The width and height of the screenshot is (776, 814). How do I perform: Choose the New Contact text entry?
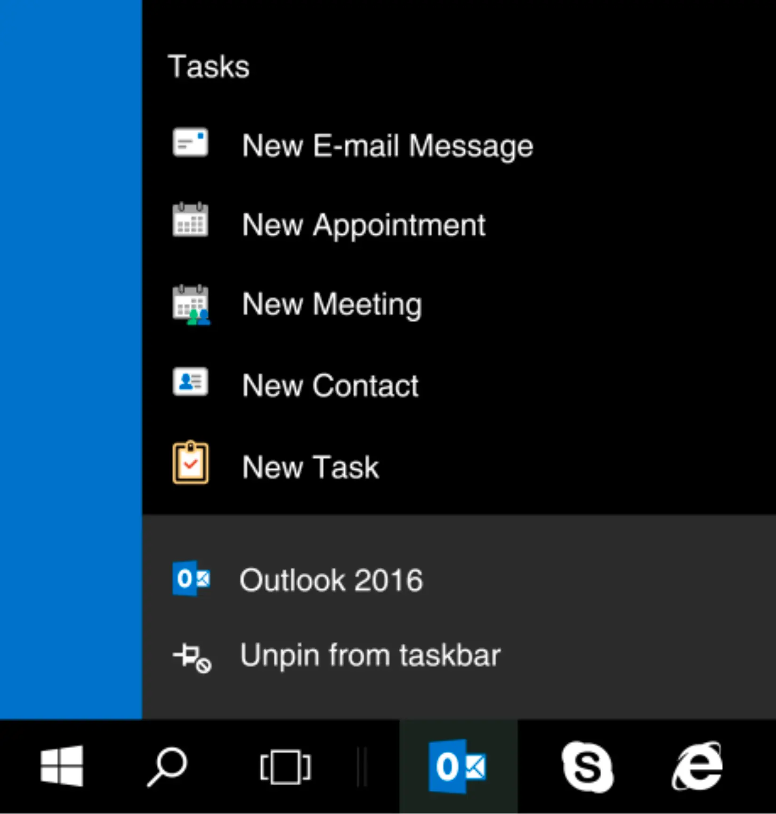click(330, 386)
